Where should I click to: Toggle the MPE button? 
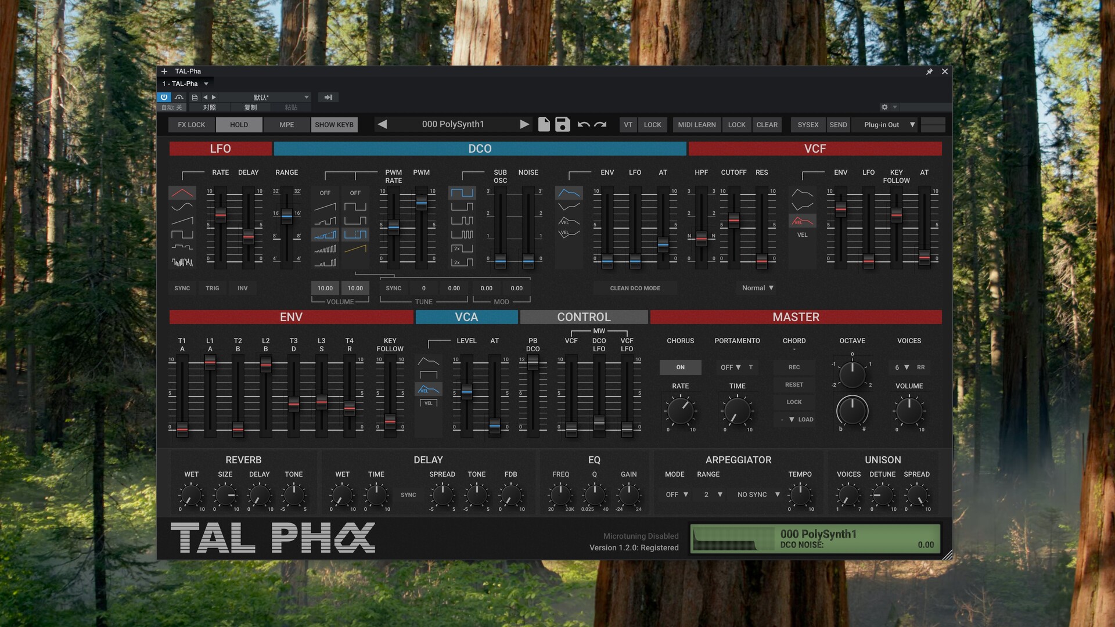click(286, 125)
